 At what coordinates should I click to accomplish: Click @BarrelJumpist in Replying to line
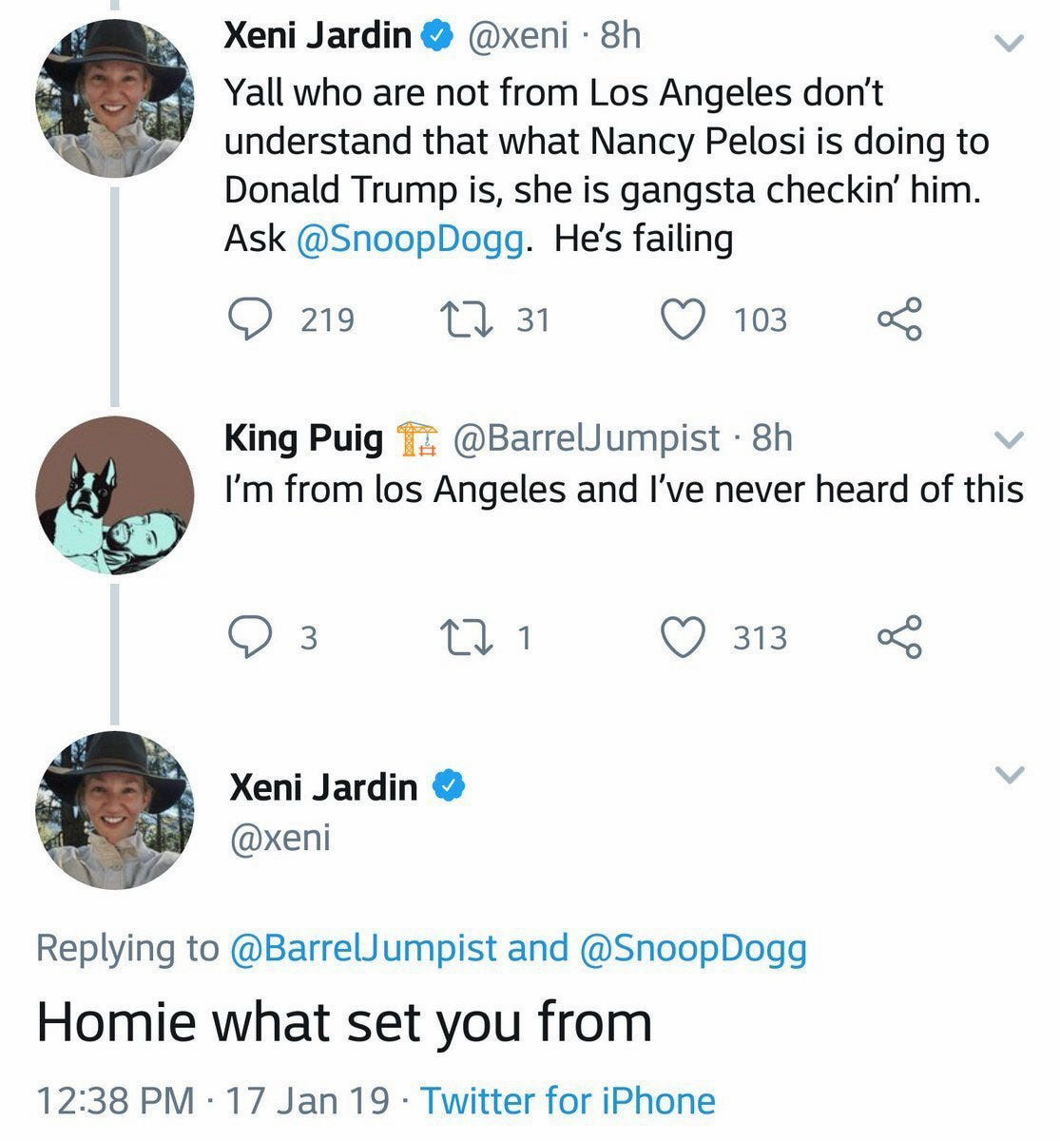pyautogui.click(x=363, y=947)
